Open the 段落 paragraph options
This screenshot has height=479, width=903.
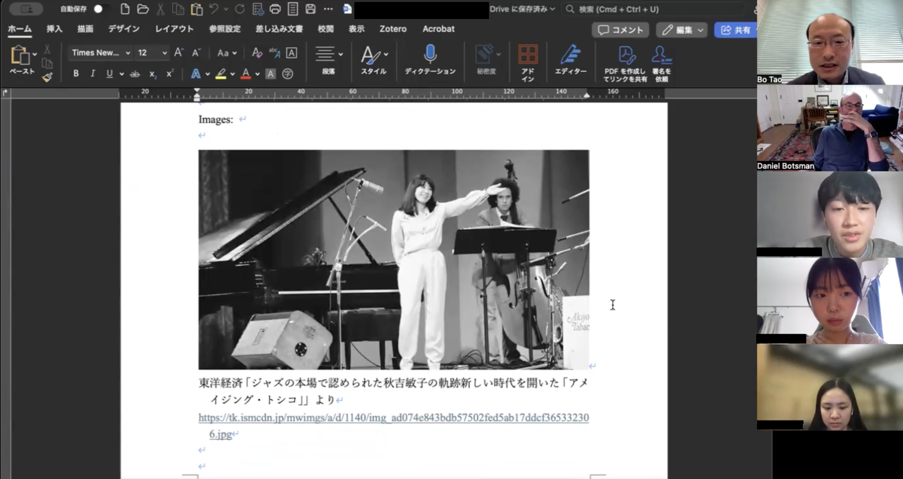[329, 60]
